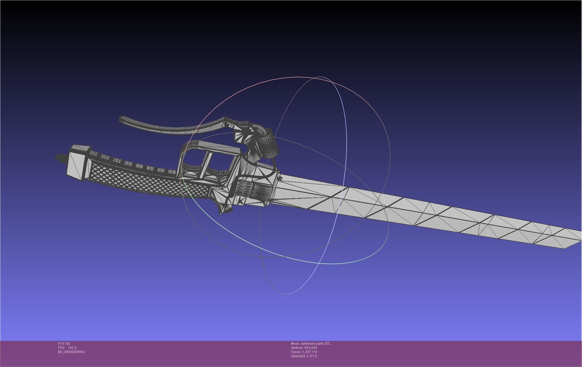Click the BO_RENDERING status label
Viewport: 582px width, 367px height.
click(x=71, y=352)
